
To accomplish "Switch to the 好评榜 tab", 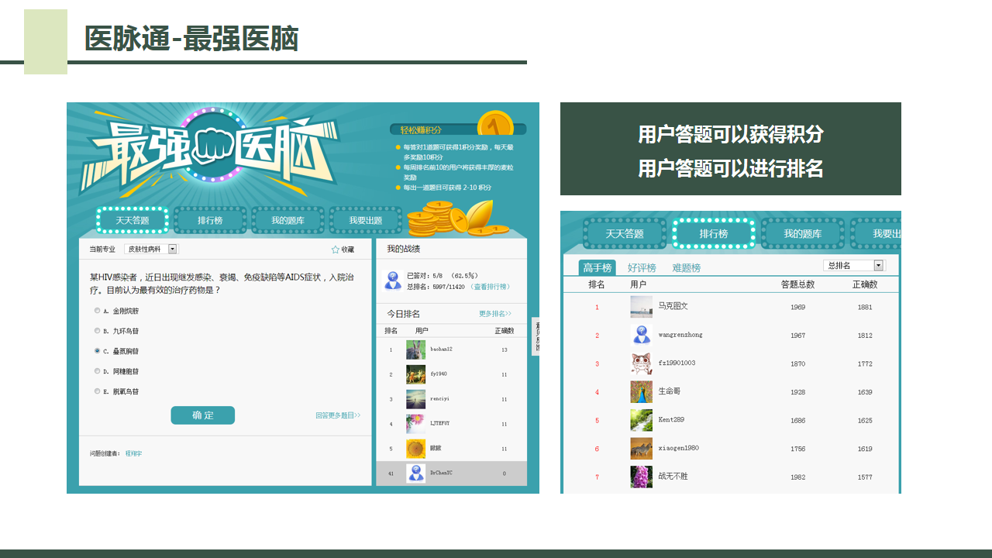I will pos(642,268).
